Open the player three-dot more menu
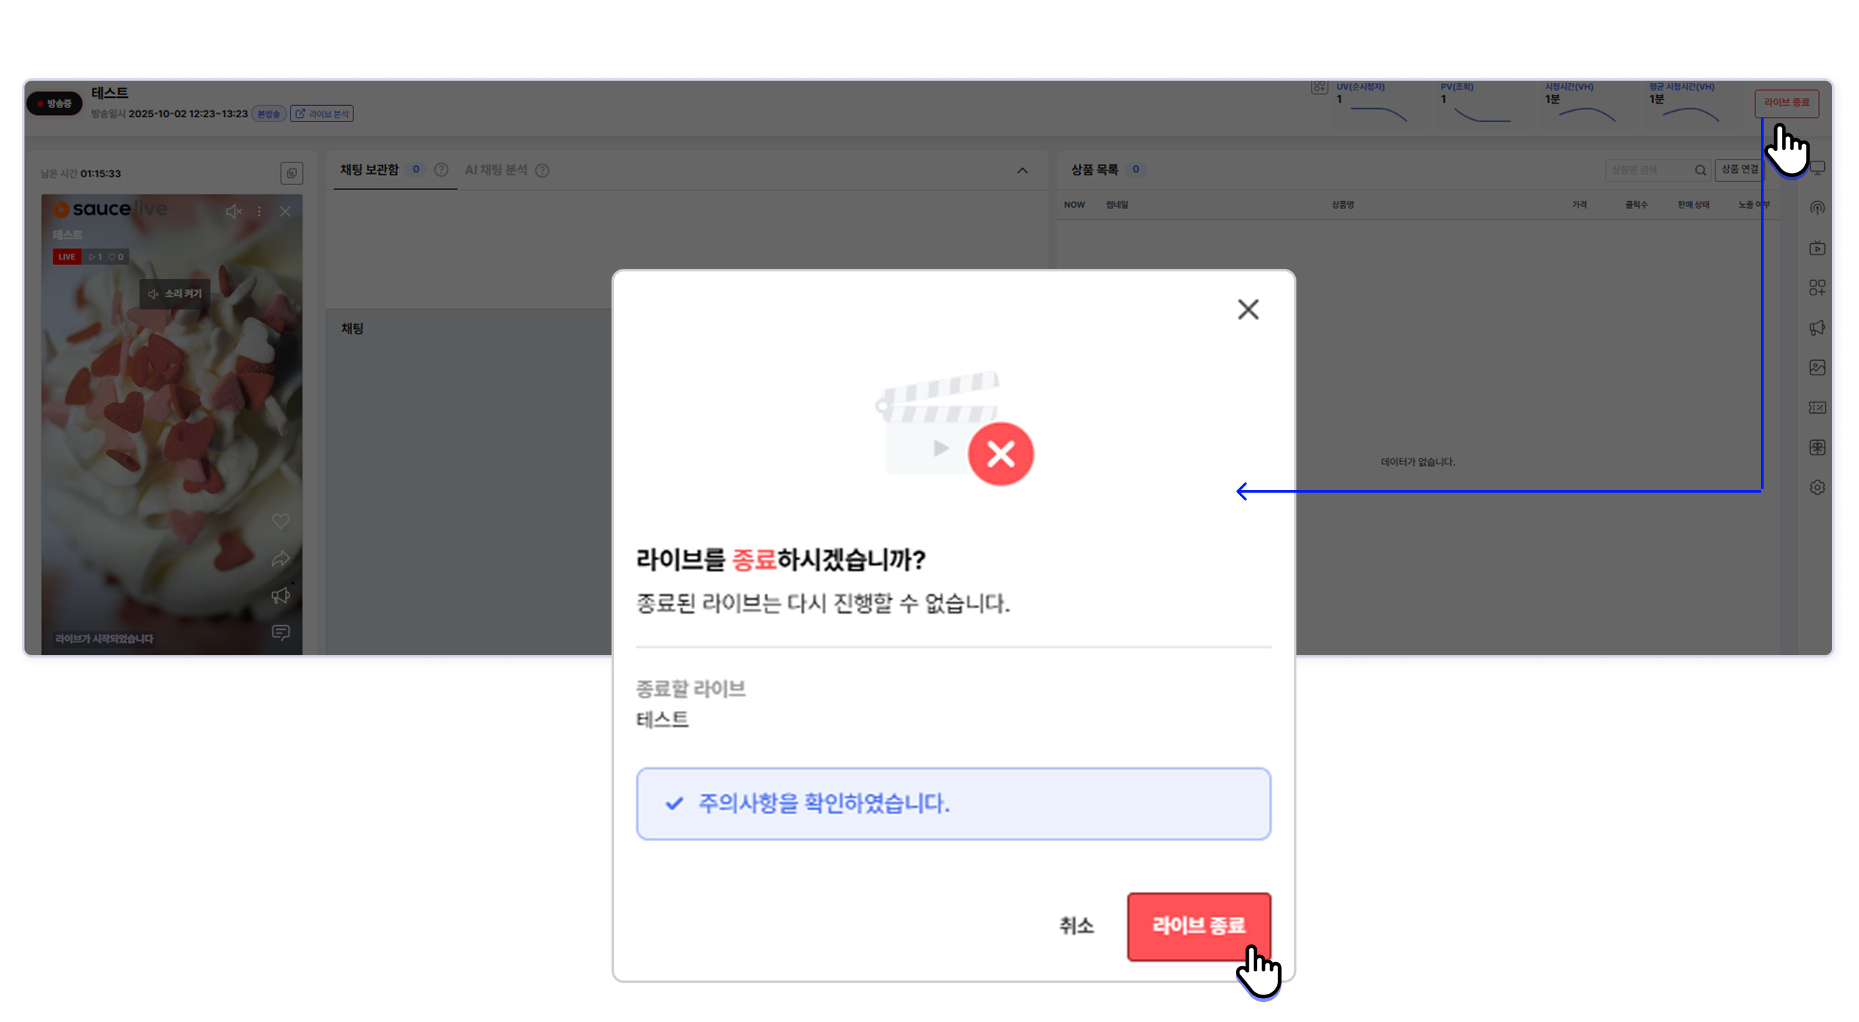1859x1022 pixels. pyautogui.click(x=259, y=211)
